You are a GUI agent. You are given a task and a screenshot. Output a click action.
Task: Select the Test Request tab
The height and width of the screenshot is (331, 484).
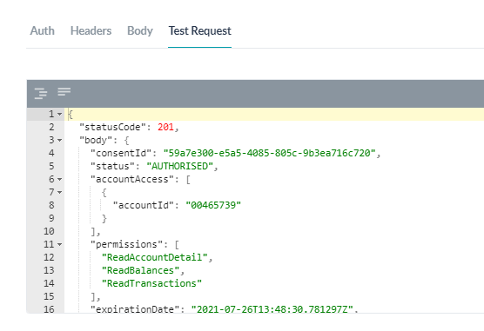(x=199, y=30)
